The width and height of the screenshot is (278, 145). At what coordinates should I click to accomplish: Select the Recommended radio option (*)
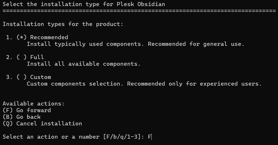click(21, 37)
